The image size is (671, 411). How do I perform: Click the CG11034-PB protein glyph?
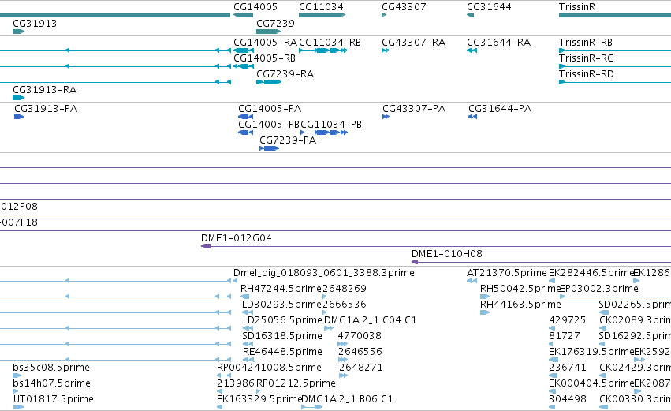[324, 133]
